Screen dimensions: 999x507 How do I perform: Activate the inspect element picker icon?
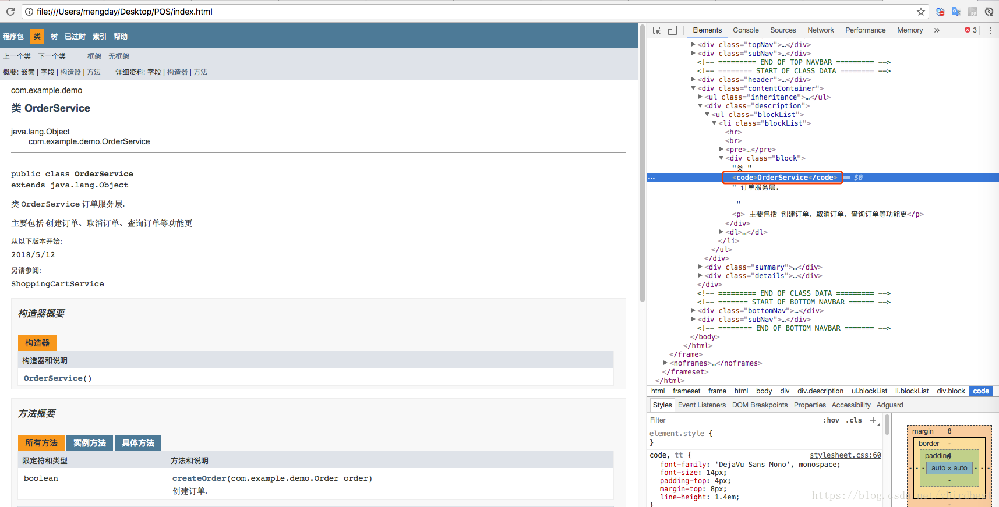pyautogui.click(x=656, y=30)
